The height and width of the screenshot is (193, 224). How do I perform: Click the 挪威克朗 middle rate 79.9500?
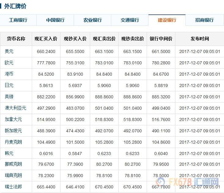pos(161,164)
